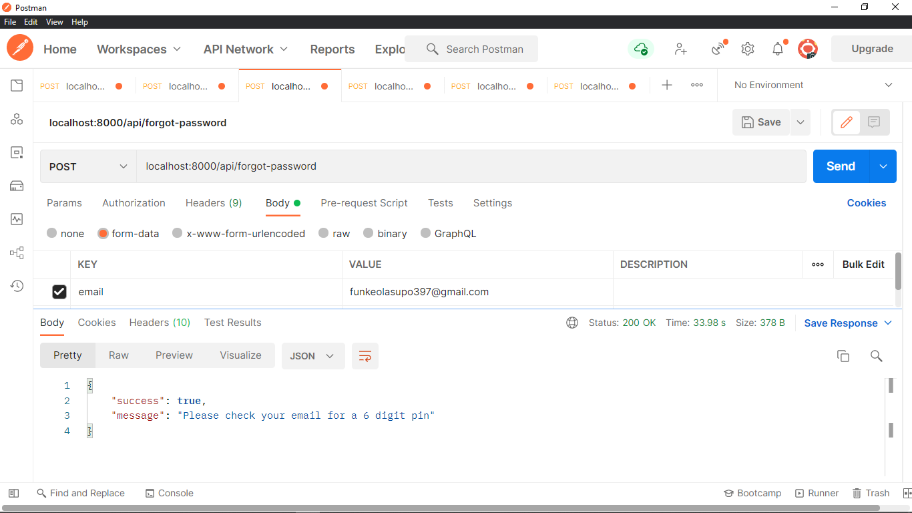Open the Flows sidebar icon
This screenshot has height=513, width=912.
click(x=17, y=252)
